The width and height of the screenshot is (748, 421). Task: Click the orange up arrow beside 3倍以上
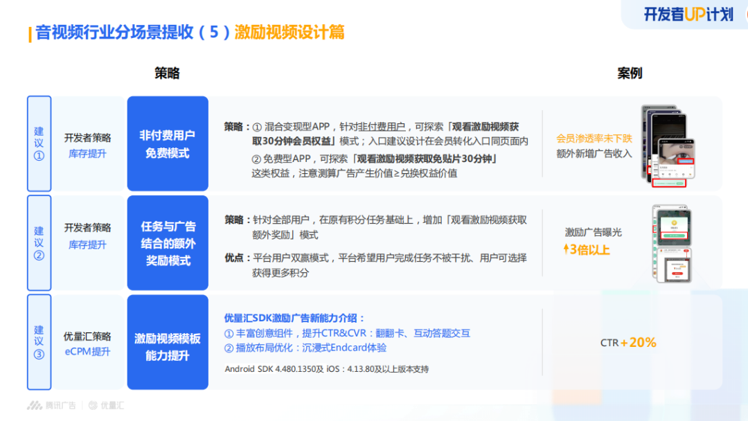[x=566, y=249]
